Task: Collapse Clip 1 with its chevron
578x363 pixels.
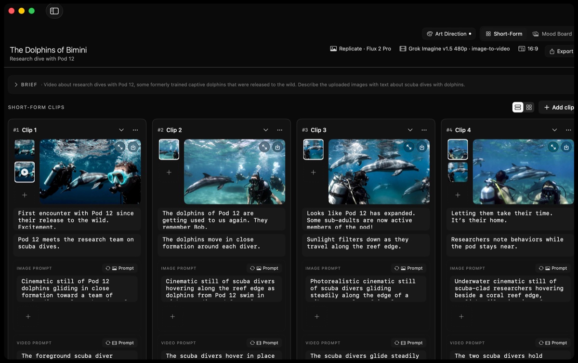Action: coord(121,130)
